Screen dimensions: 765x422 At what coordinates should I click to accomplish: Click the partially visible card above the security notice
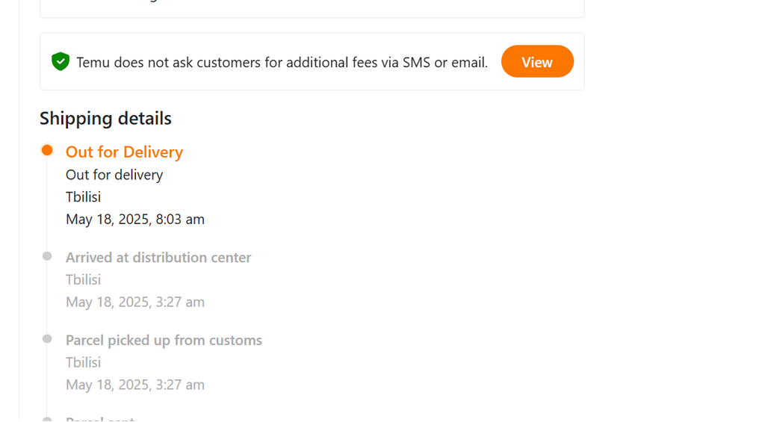(x=312, y=9)
